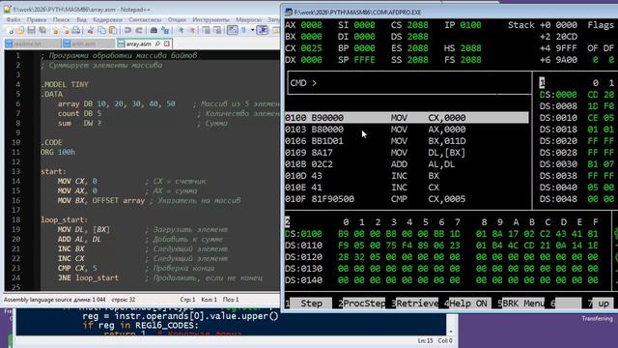Open the Опции menu
This screenshot has width=618, height=348.
click(x=177, y=19)
